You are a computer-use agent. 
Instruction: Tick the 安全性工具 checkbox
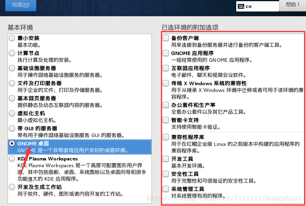pyautogui.click(x=166, y=174)
